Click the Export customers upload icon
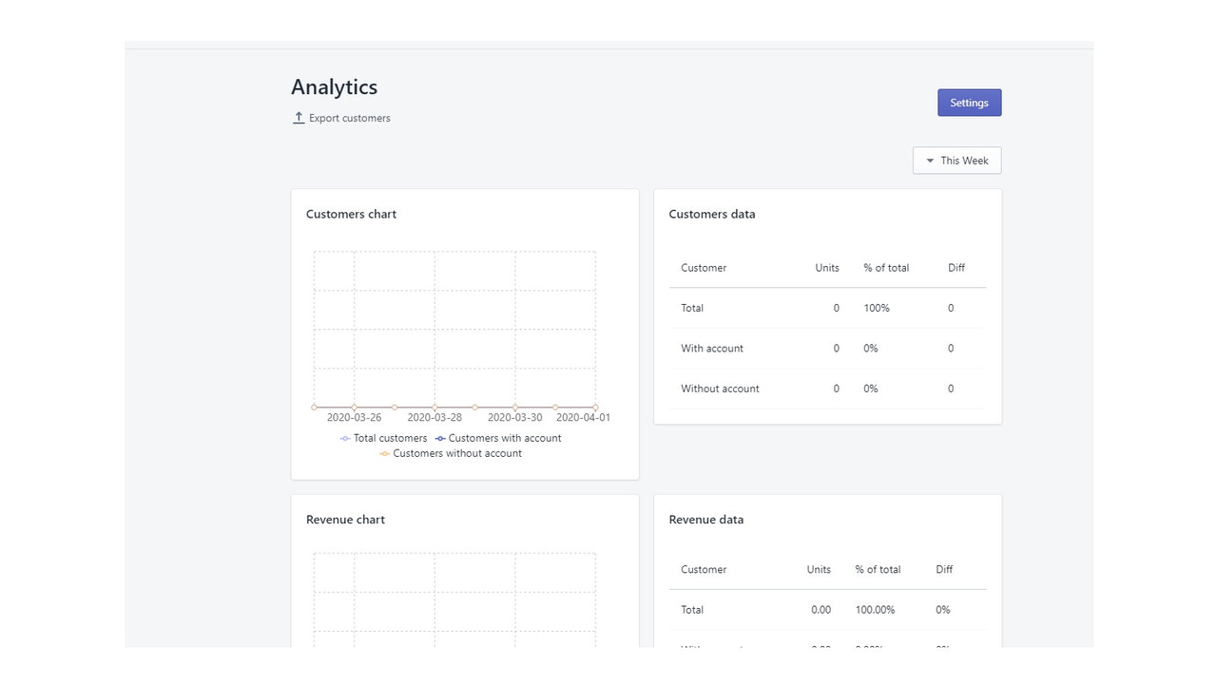Viewport: 1217px width, 684px height. (299, 117)
